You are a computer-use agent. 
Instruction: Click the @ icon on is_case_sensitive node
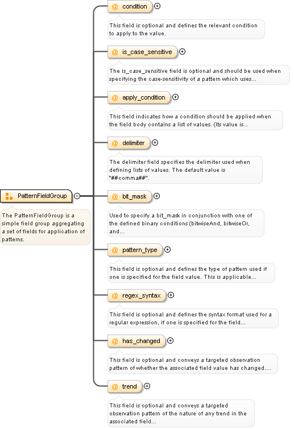pyautogui.click(x=115, y=52)
